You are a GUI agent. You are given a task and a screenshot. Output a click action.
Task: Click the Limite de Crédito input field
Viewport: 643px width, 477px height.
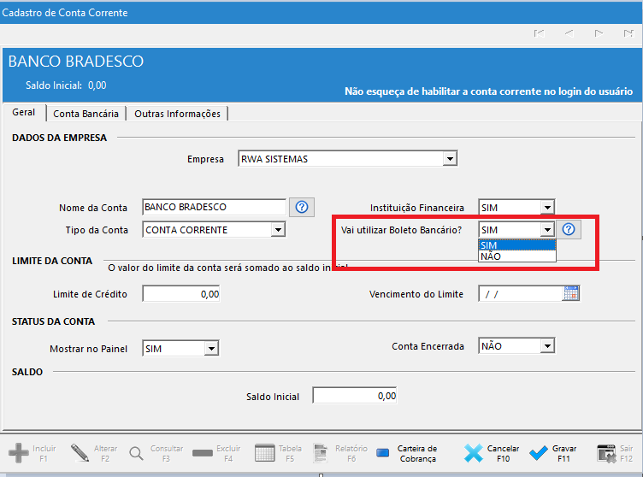[181, 294]
